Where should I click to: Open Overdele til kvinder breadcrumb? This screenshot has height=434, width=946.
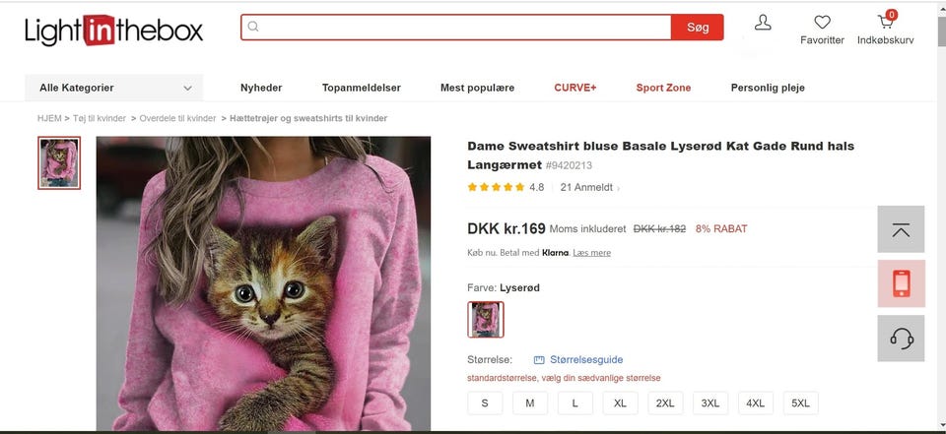[177, 118]
